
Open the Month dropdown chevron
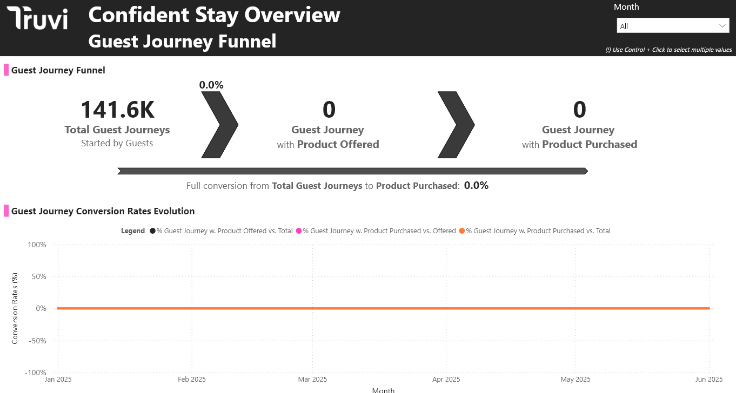[722, 26]
